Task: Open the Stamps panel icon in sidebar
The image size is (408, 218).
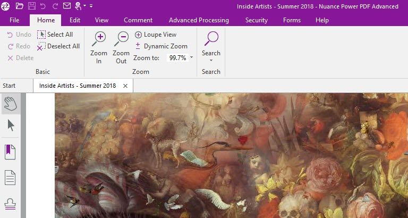Action: tap(10, 204)
